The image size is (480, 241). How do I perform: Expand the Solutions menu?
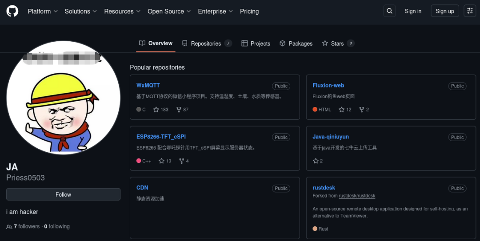click(81, 11)
